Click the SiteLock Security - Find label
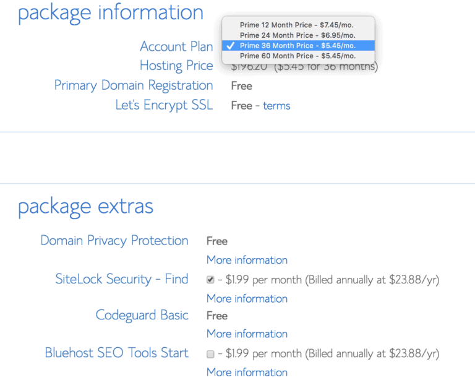The image size is (475, 380). [122, 279]
